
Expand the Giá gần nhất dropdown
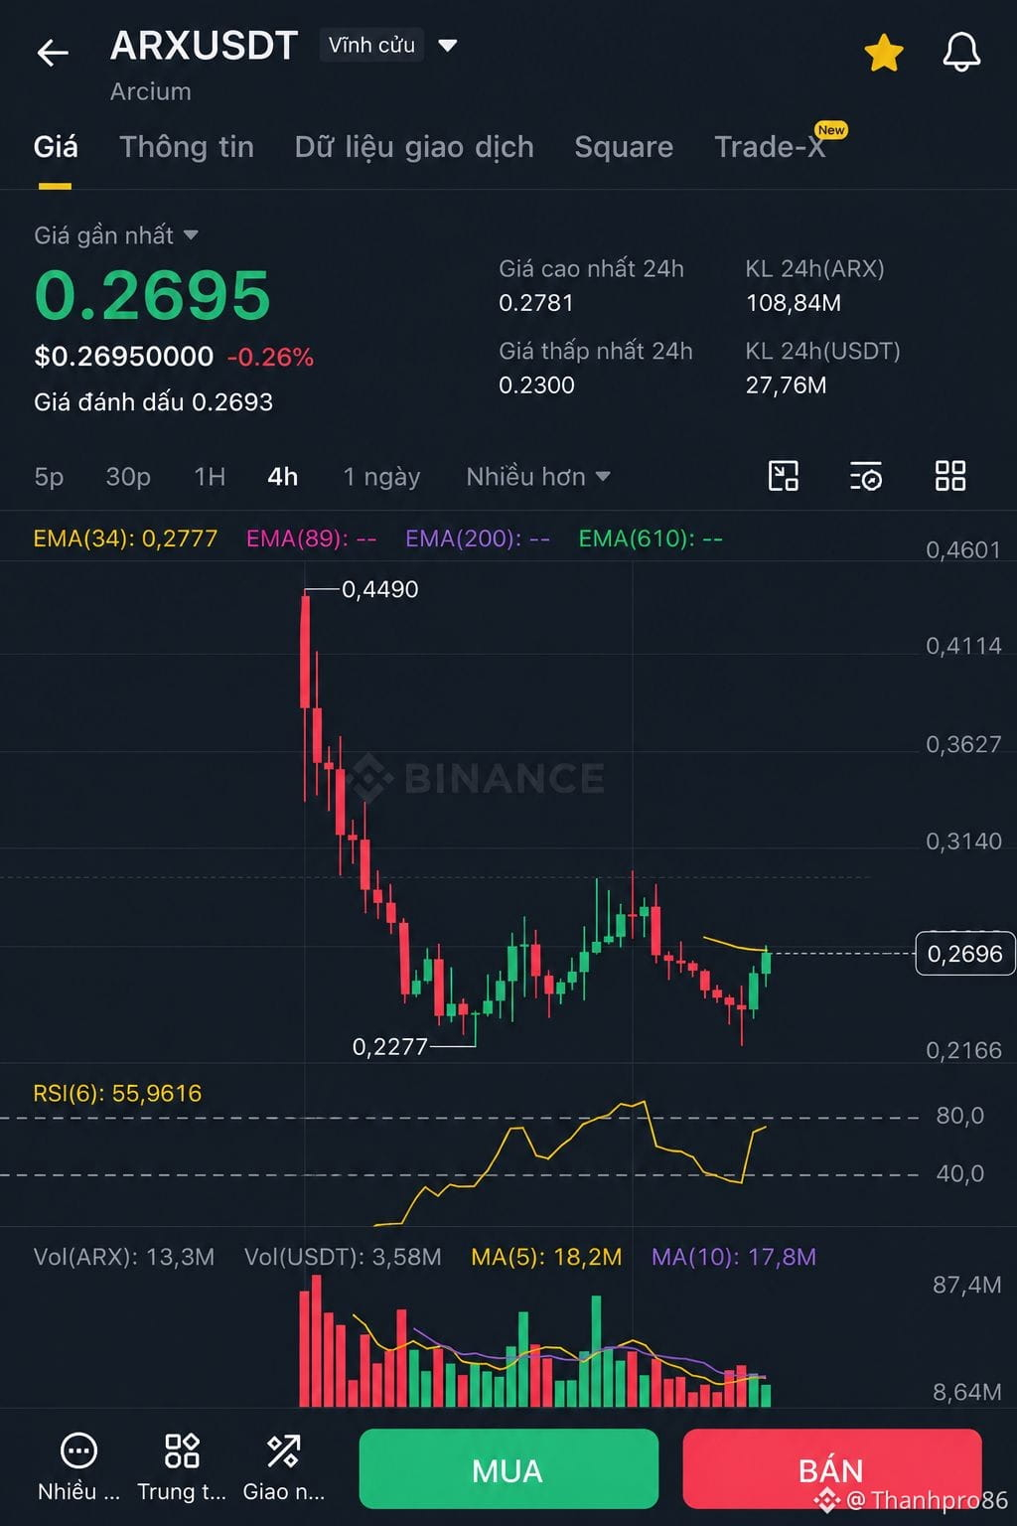116,235
